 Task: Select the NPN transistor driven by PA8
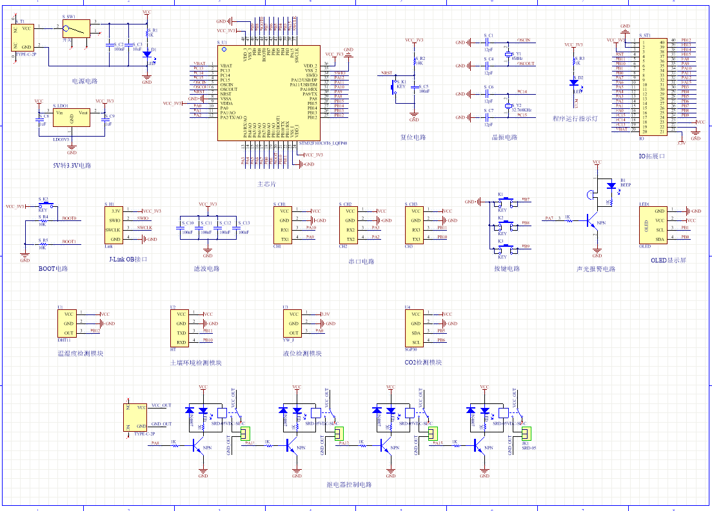(x=197, y=447)
